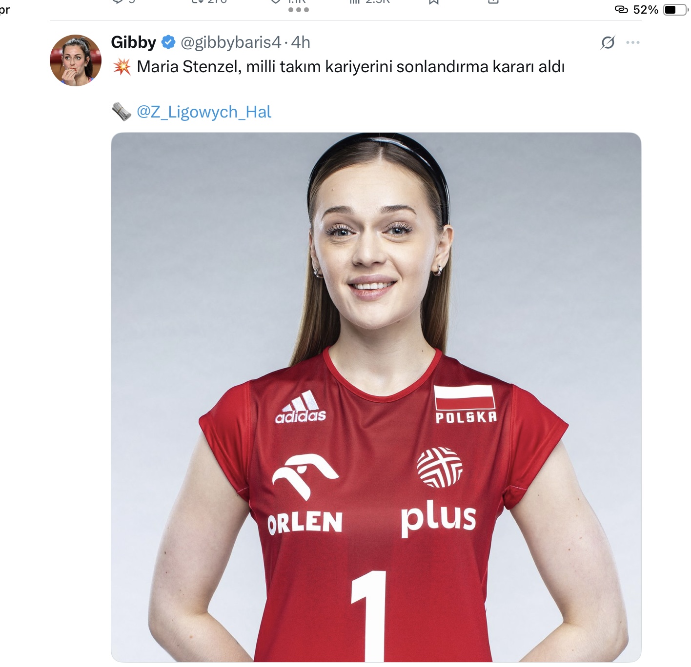Bookmark the previous post using bookmark icon

434,2
